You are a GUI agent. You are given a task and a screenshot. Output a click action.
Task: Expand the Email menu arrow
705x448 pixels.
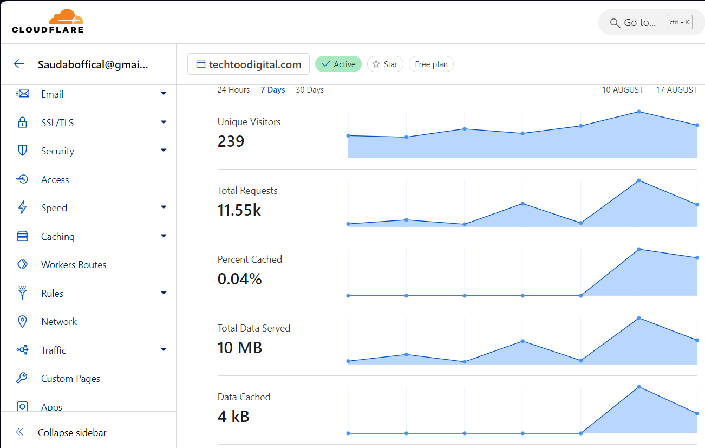coord(164,94)
